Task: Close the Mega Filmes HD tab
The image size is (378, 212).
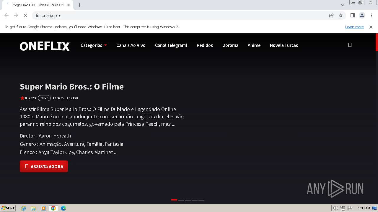Action: (x=69, y=5)
